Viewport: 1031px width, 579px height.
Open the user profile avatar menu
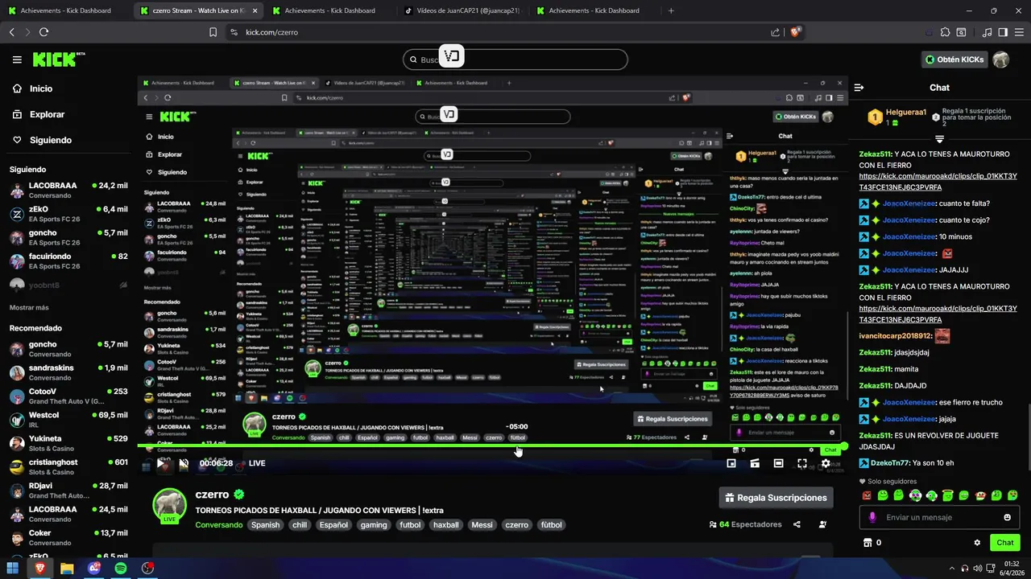pos(1000,60)
